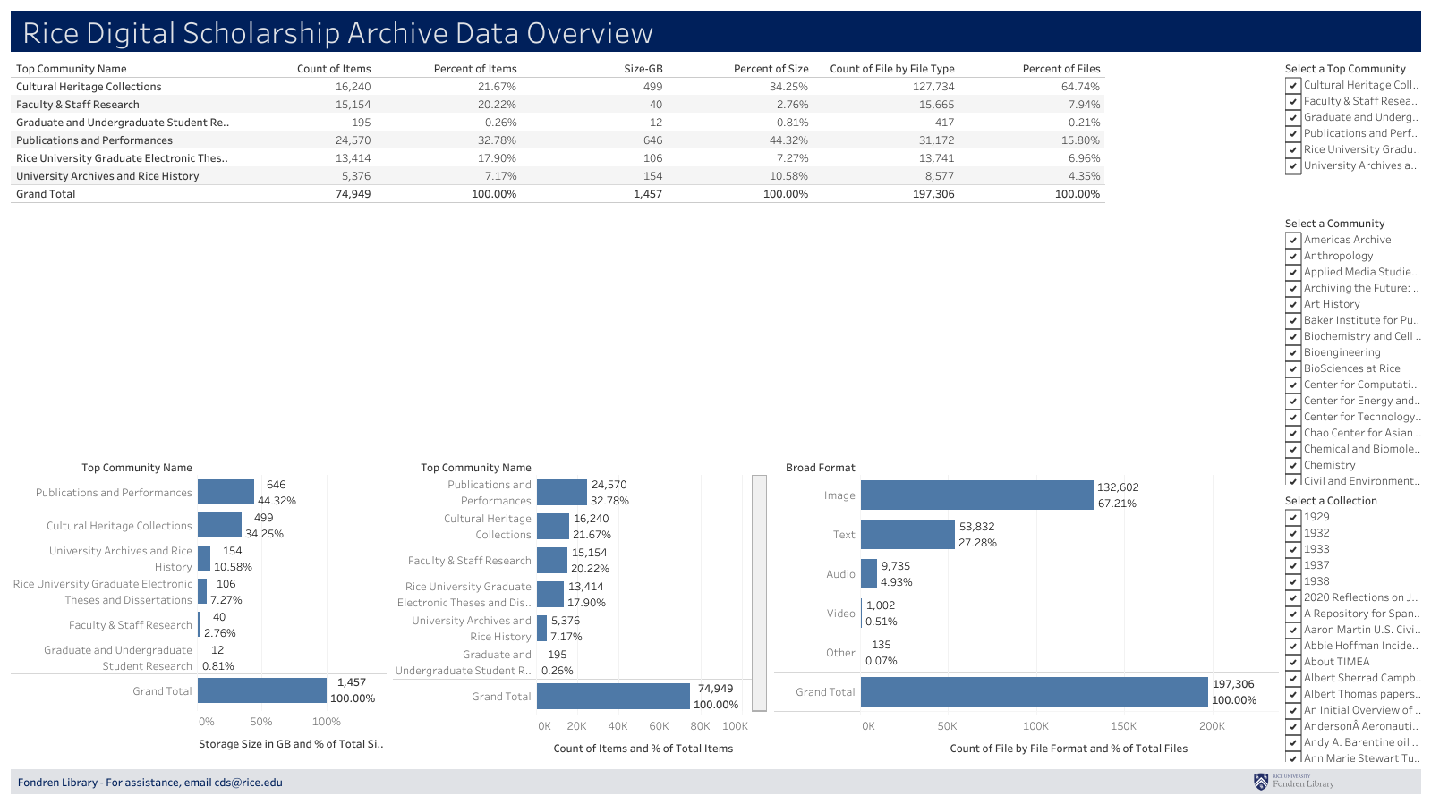Click Count of File by File Format axis title

point(1069,749)
